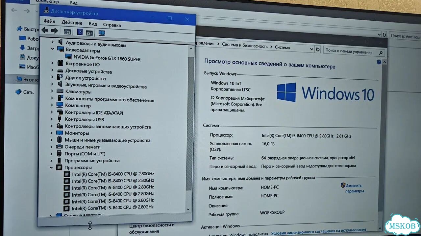This screenshot has width=421, height=236.
Task: Click the Explorer back navigation arrow
Action: click(x=14, y=10)
